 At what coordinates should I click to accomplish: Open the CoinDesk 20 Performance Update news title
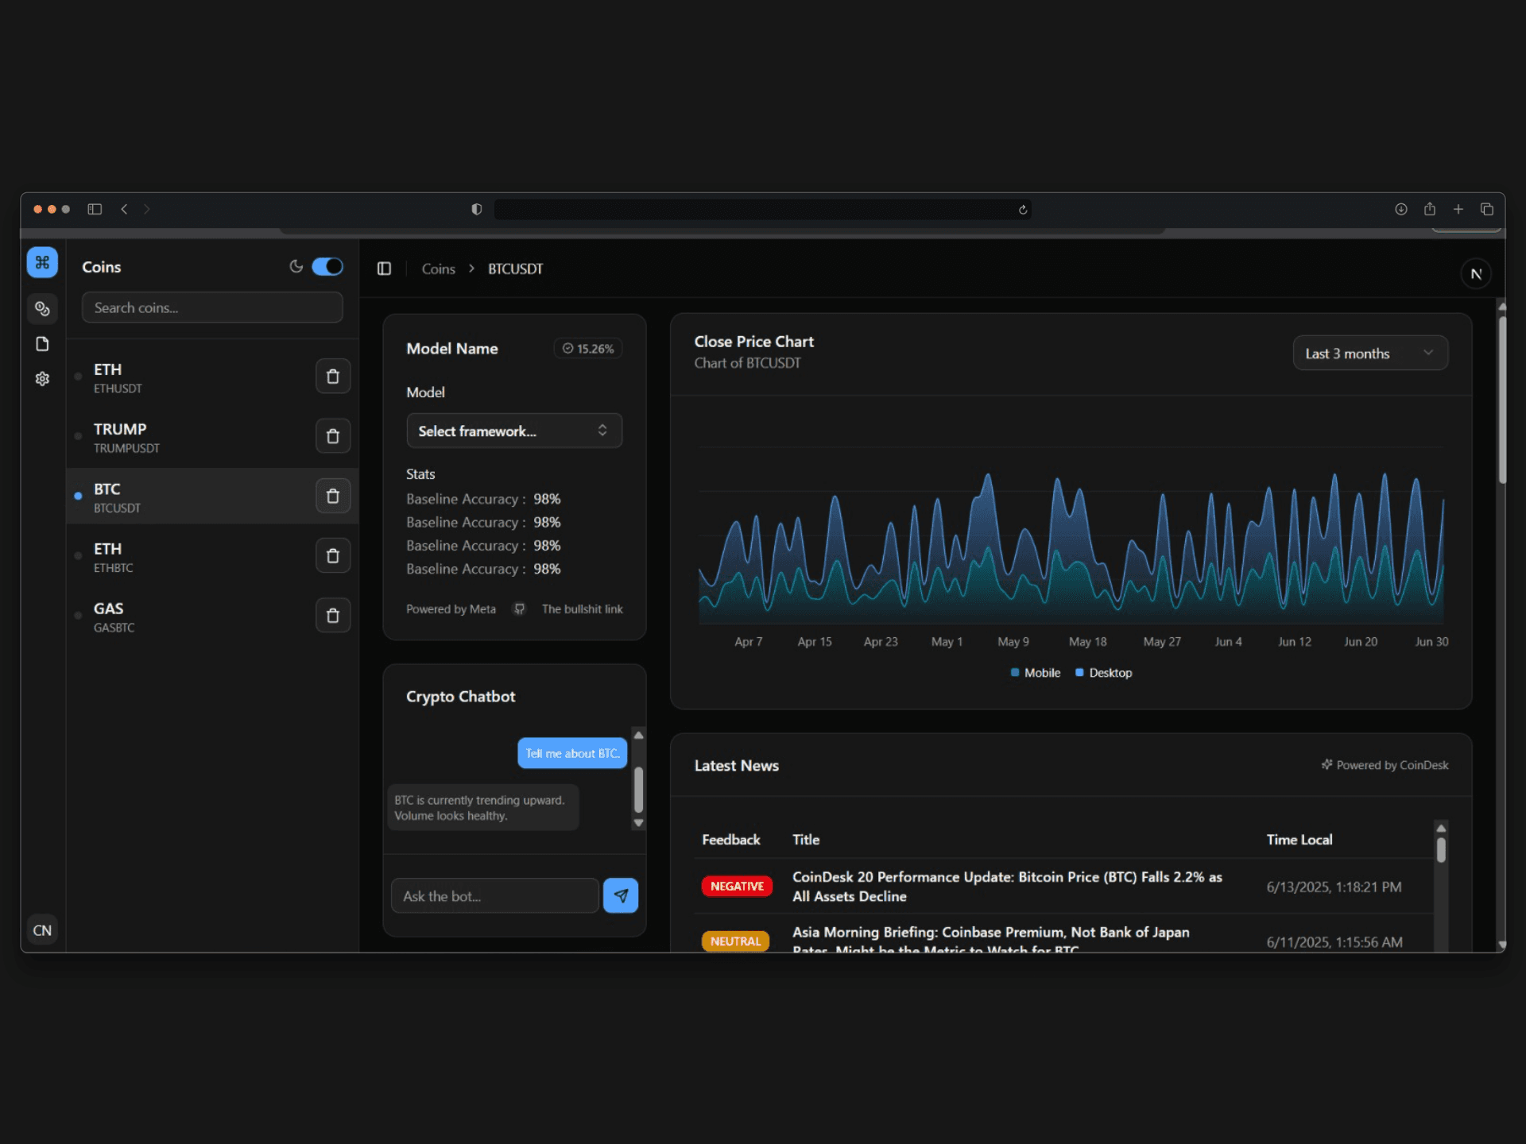(1007, 887)
